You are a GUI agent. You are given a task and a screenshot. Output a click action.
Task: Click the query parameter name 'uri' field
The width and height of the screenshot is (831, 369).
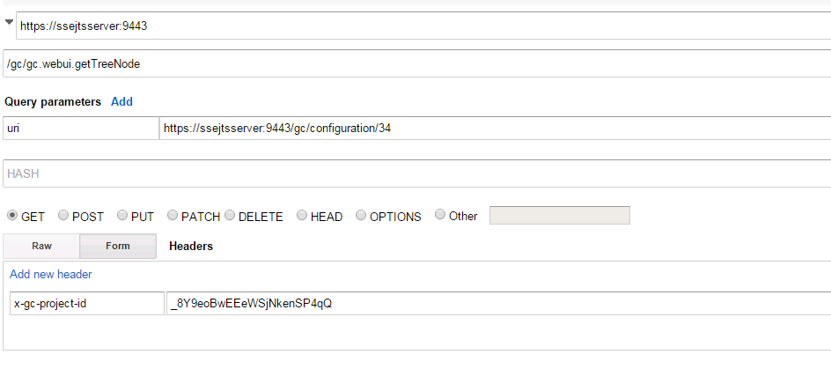point(81,128)
